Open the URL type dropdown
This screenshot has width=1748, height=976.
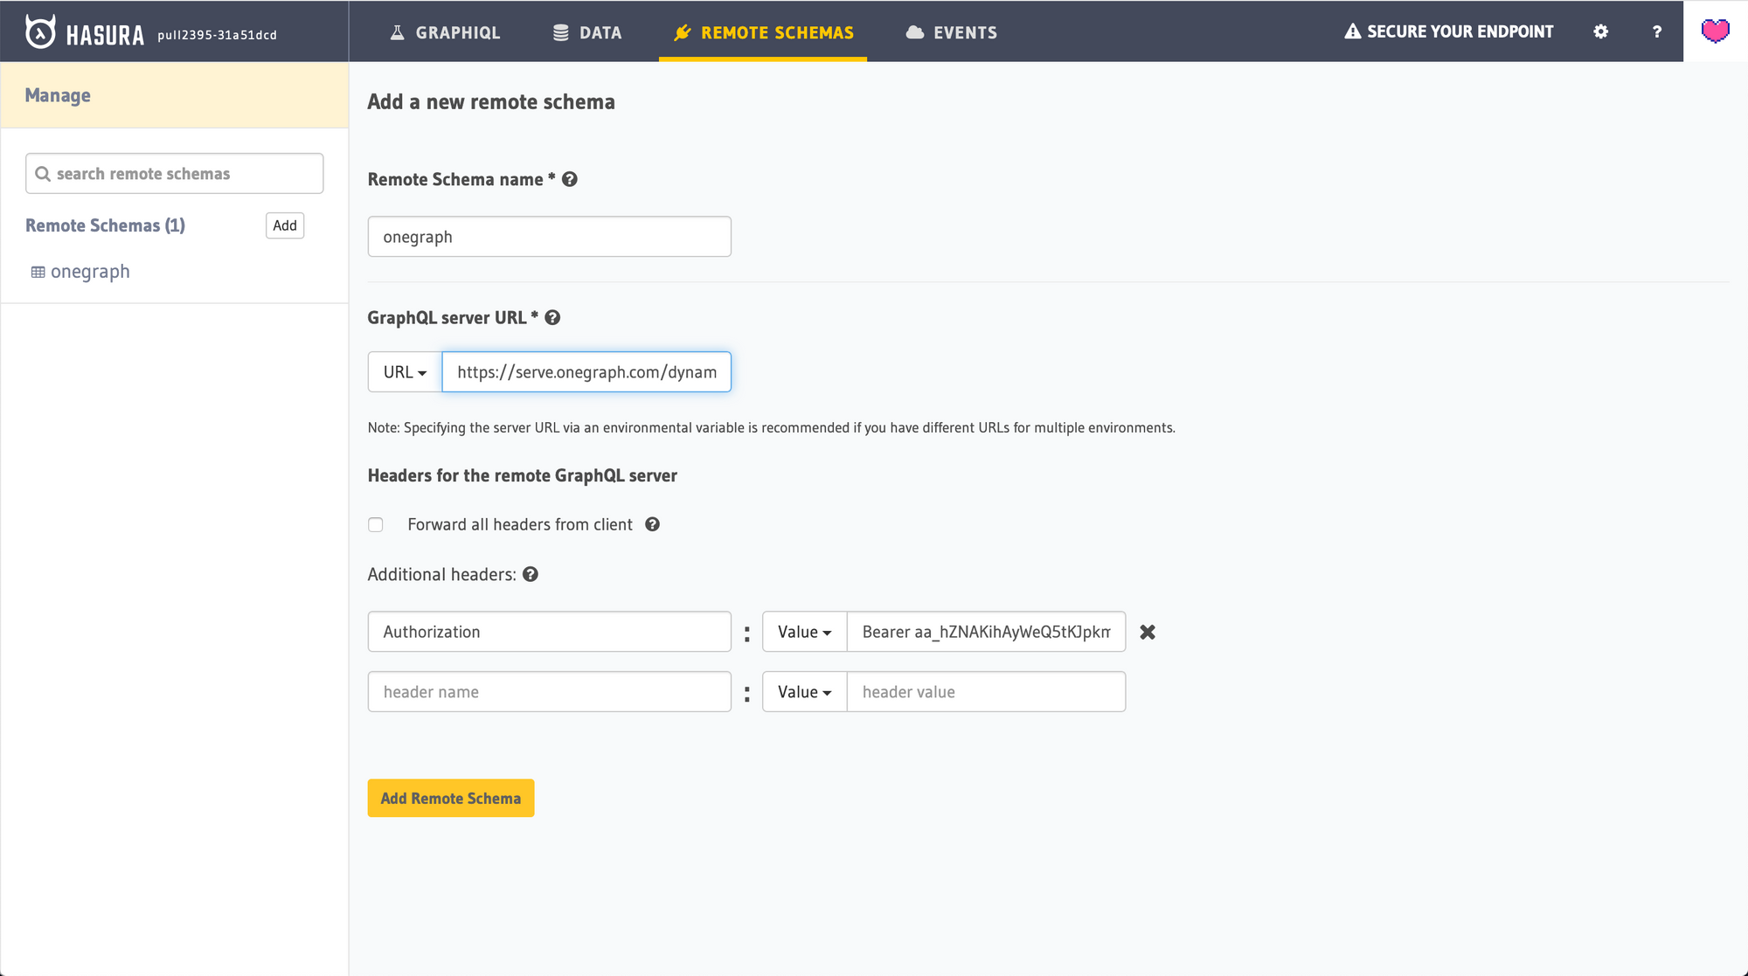(x=405, y=371)
